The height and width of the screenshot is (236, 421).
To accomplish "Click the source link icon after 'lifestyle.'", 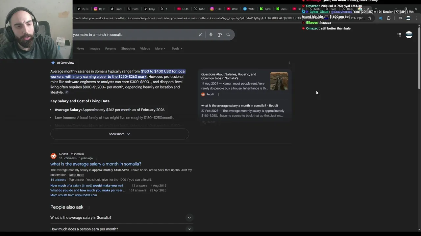I will click(66, 92).
